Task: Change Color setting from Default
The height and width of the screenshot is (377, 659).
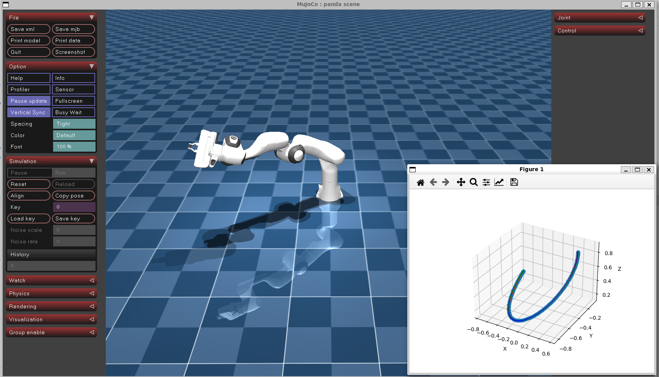Action: point(74,135)
